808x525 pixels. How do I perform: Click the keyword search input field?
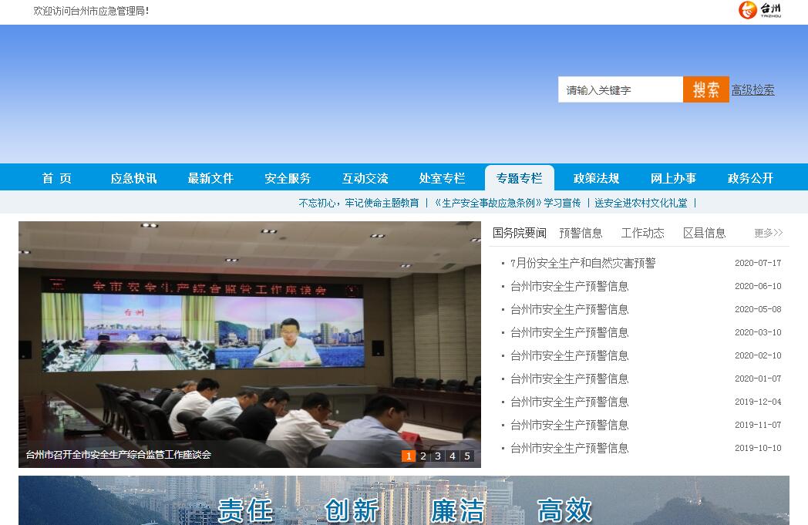coord(620,89)
